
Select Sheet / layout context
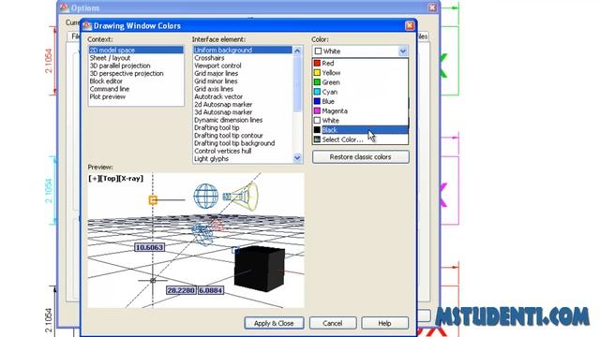[136, 58]
